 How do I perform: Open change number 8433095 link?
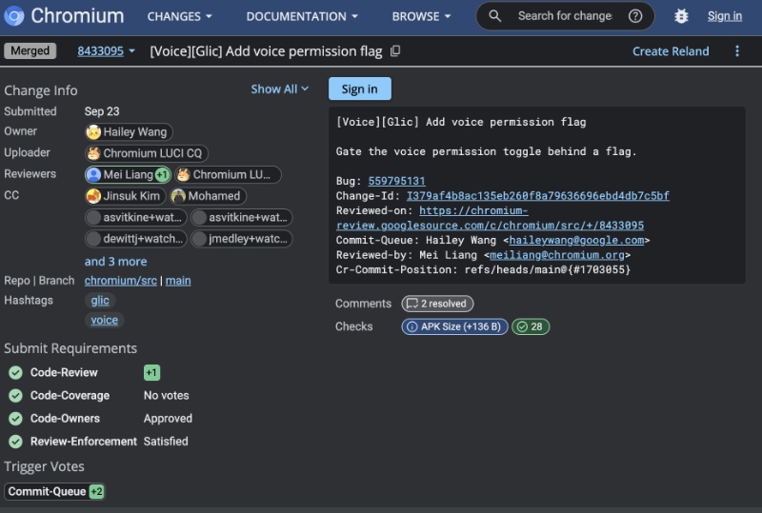(100, 51)
